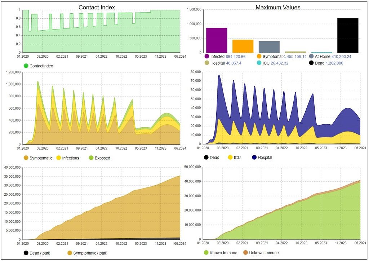This screenshot has height=261, width=369.
Task: Click the black Dead 1,202,000 legend dot
Action: click(311, 63)
